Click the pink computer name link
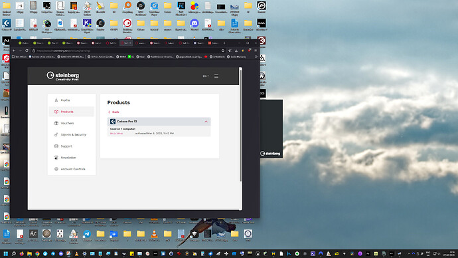This screenshot has width=458, height=258. coord(116,134)
